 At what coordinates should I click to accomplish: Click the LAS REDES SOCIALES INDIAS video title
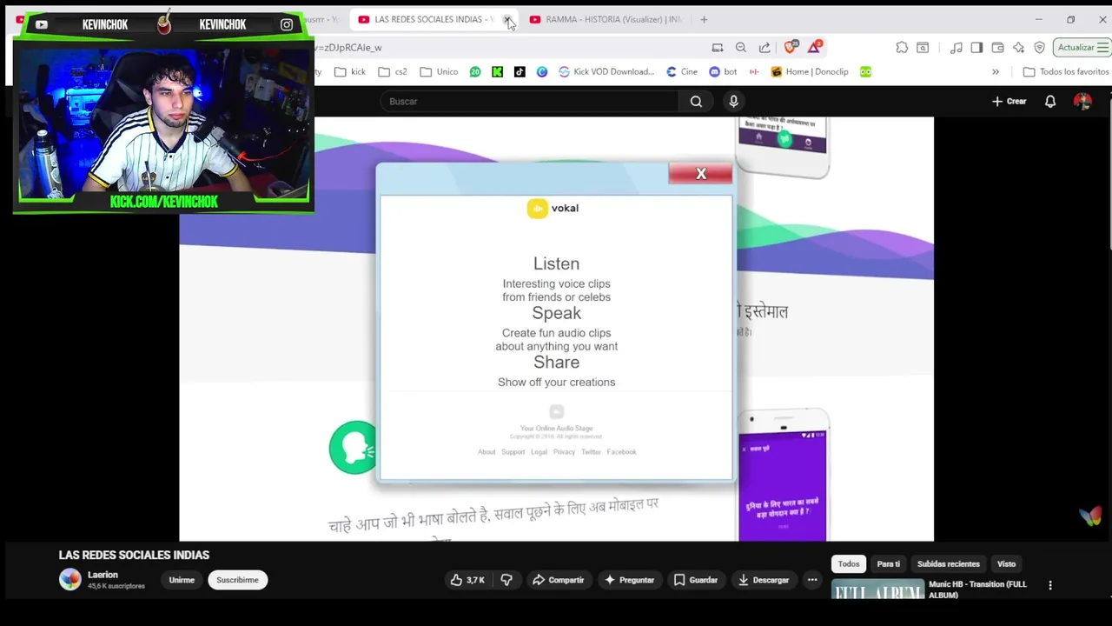[134, 555]
